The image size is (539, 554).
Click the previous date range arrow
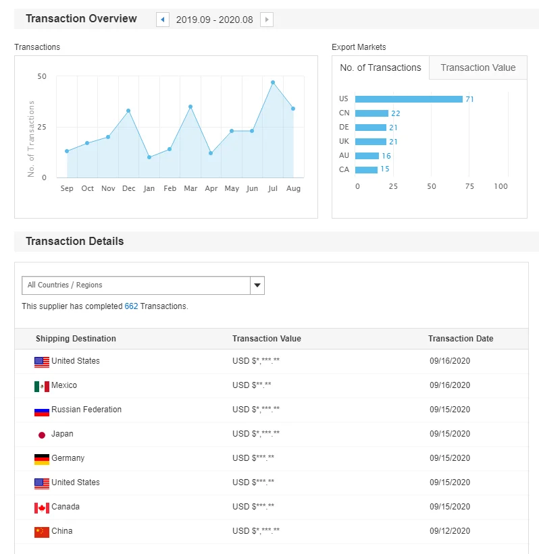(163, 20)
